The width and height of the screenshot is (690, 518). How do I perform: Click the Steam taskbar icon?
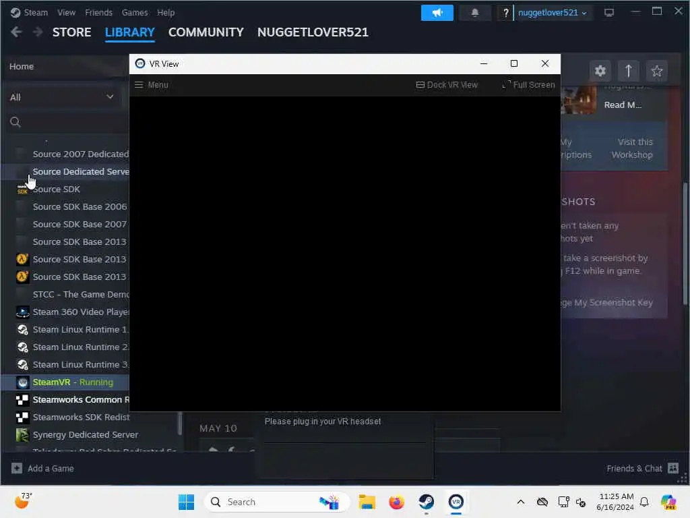coord(426,502)
